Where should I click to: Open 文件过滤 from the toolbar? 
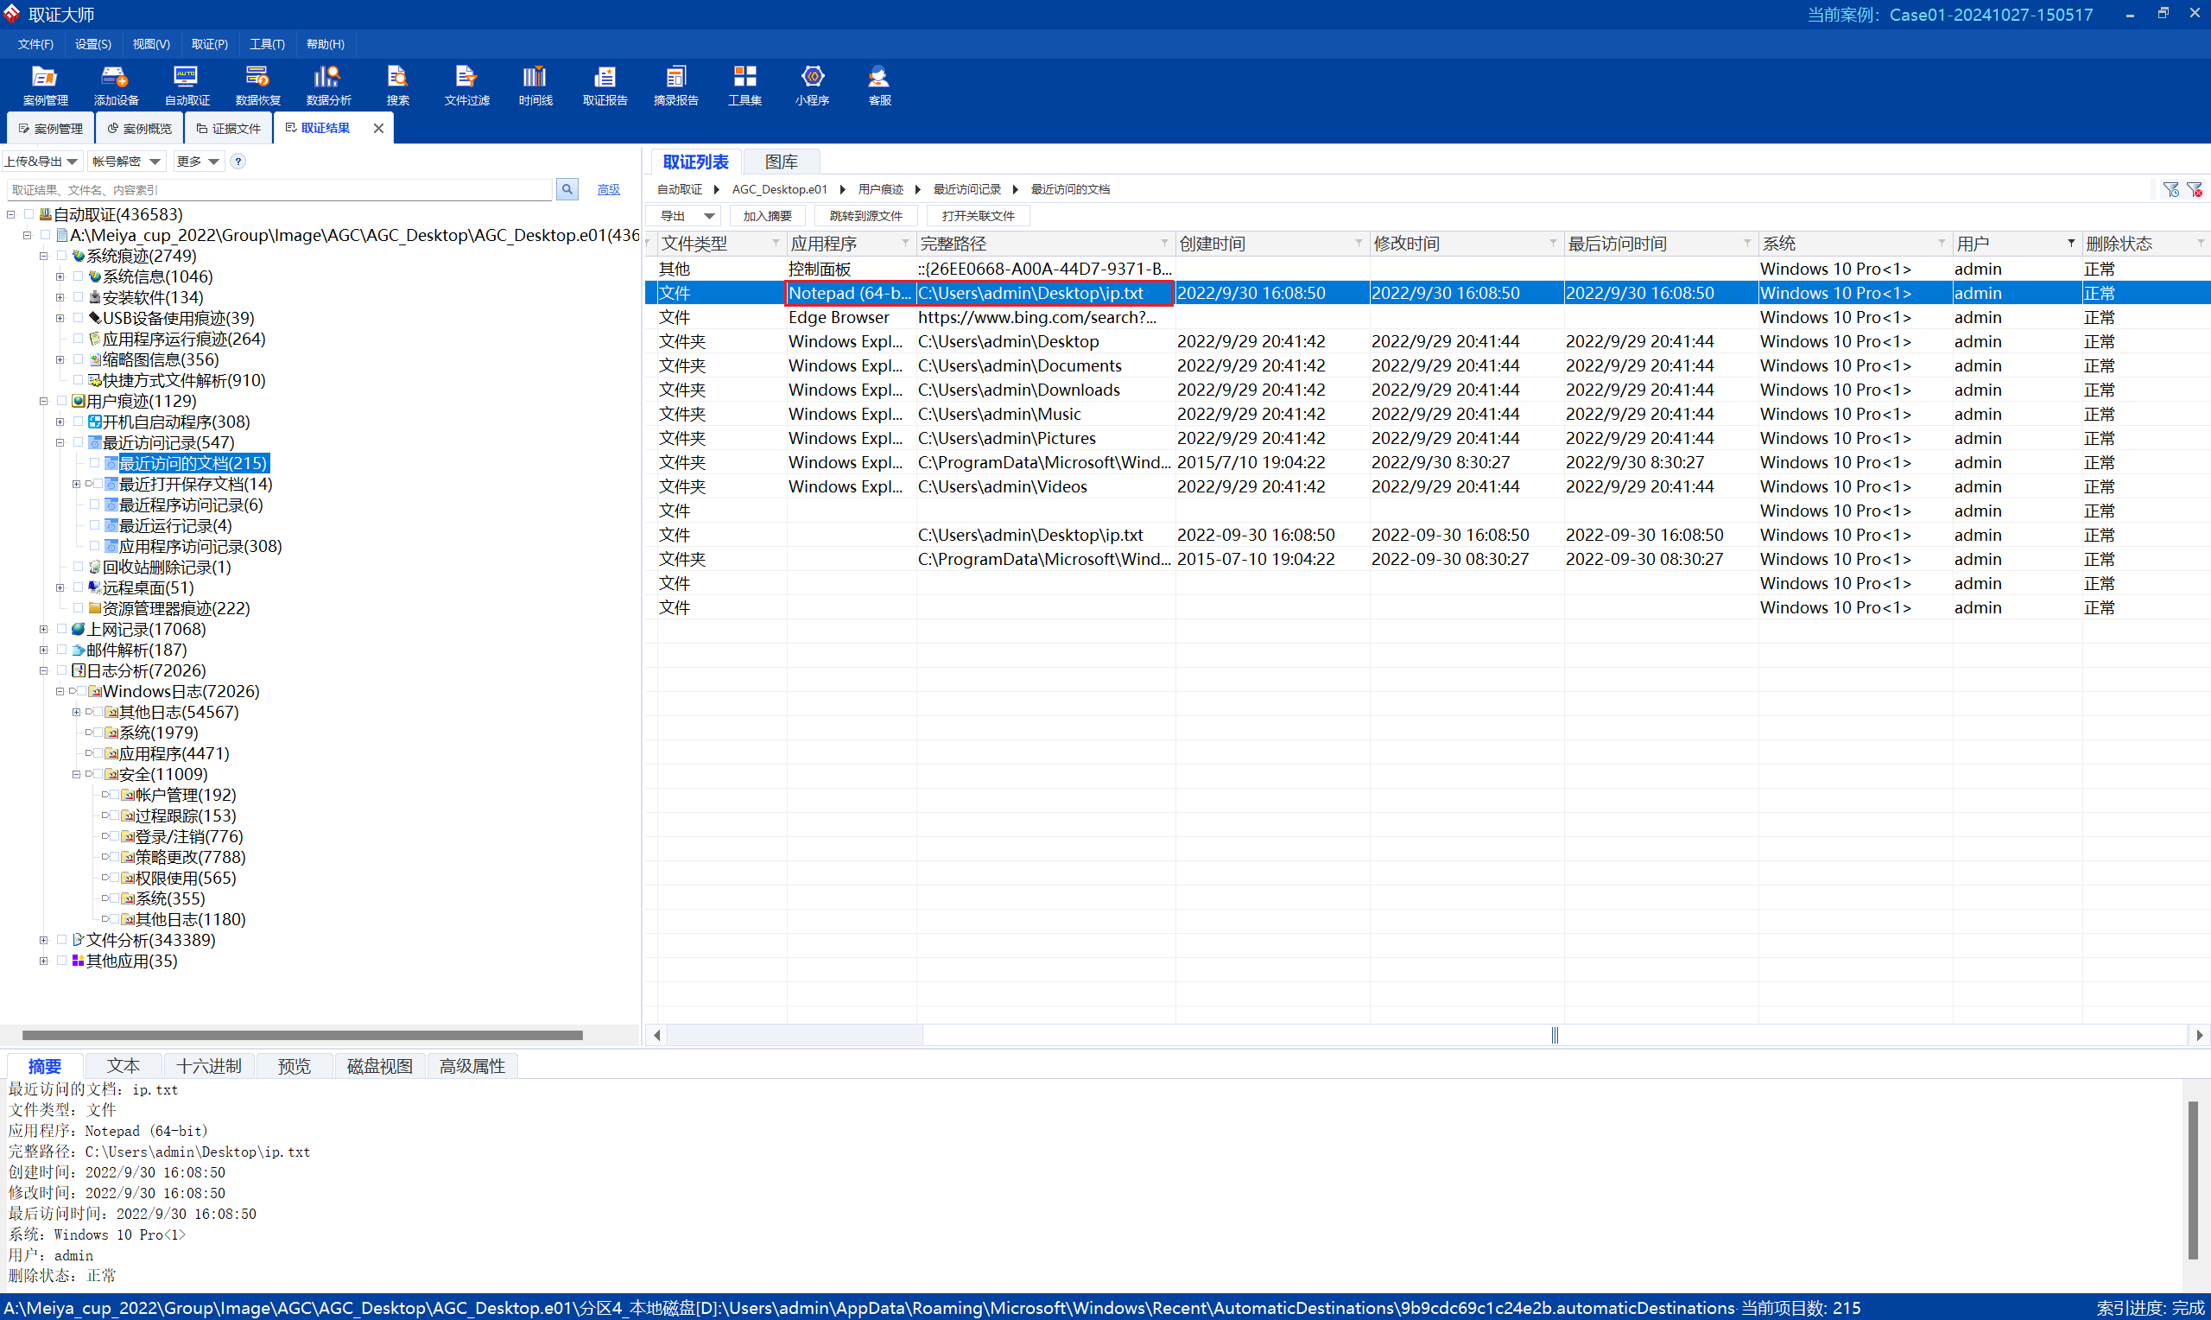tap(466, 86)
